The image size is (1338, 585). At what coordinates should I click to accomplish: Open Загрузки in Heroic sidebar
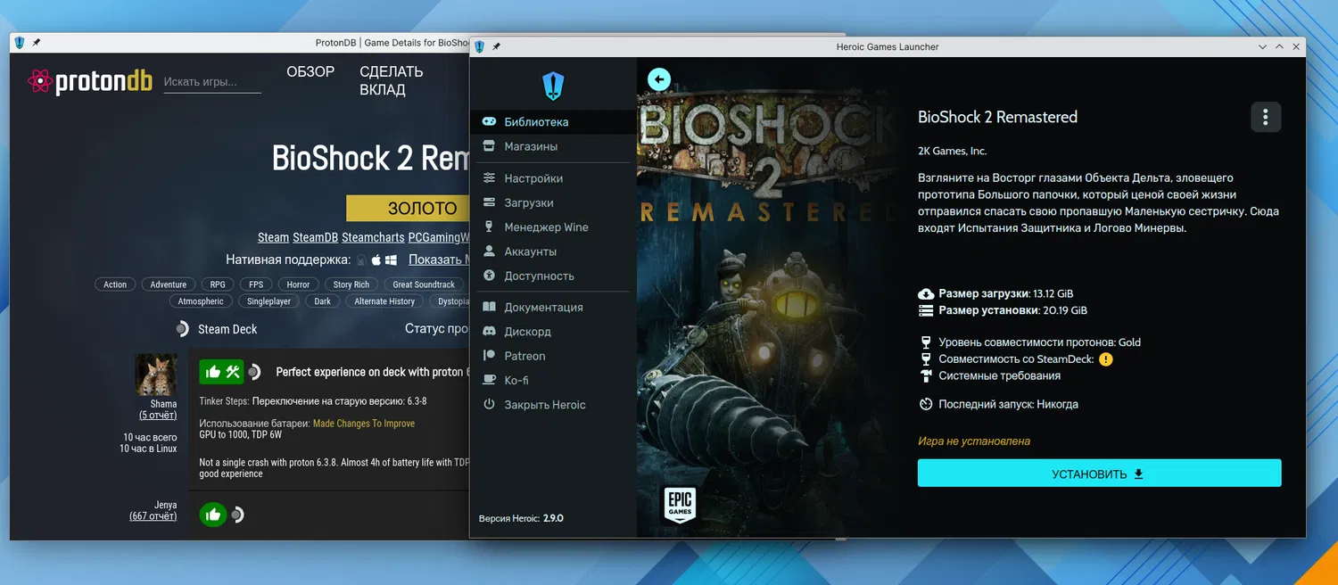(x=553, y=202)
